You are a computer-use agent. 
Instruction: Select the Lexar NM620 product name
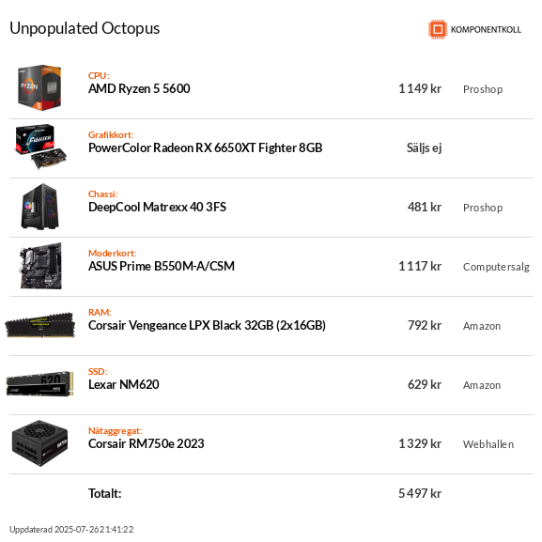(x=124, y=385)
